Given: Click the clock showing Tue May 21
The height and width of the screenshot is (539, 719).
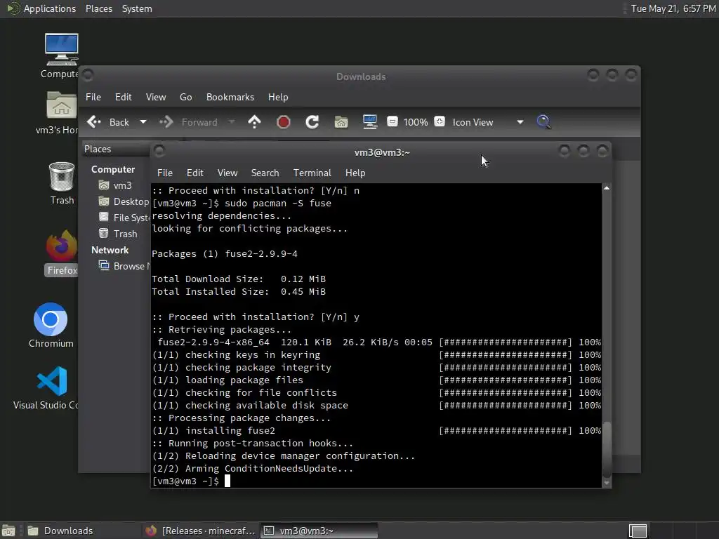Looking at the screenshot, I should 673,8.
